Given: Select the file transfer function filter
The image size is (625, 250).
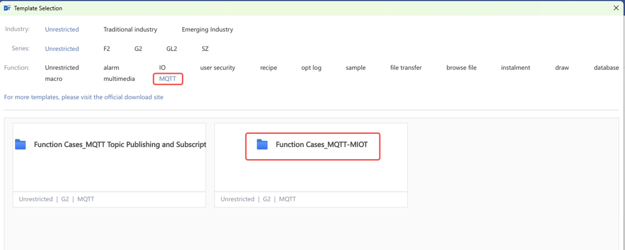Looking at the screenshot, I should [406, 68].
